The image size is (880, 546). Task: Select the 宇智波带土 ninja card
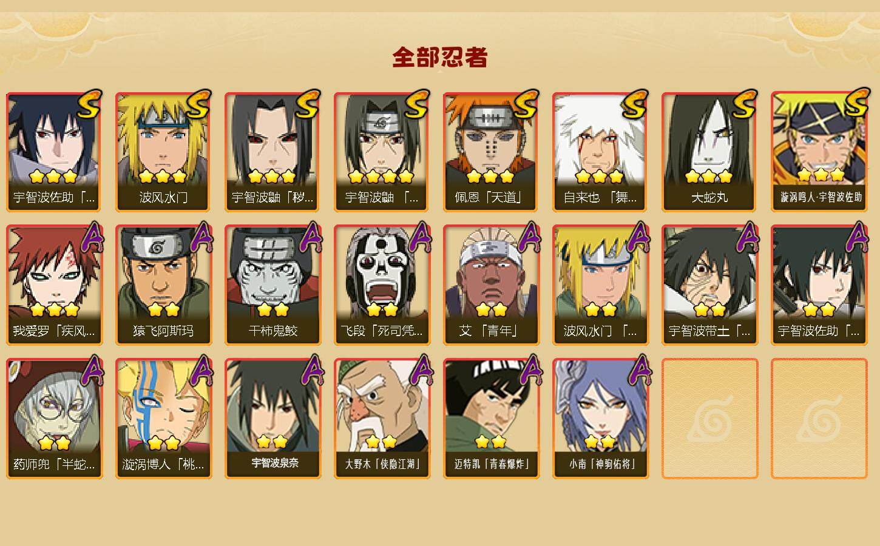pyautogui.click(x=709, y=285)
